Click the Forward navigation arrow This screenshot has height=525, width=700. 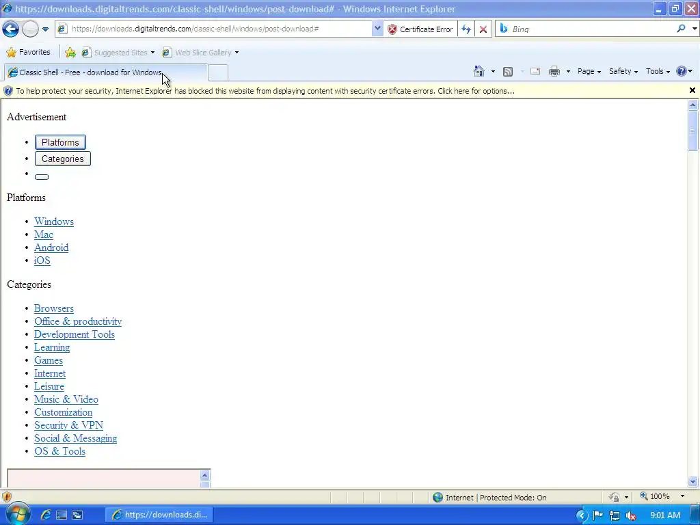30,29
